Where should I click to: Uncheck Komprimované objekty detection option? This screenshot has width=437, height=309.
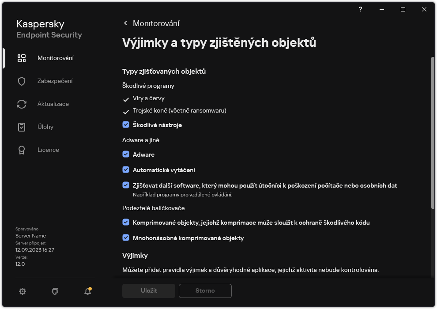pos(125,223)
